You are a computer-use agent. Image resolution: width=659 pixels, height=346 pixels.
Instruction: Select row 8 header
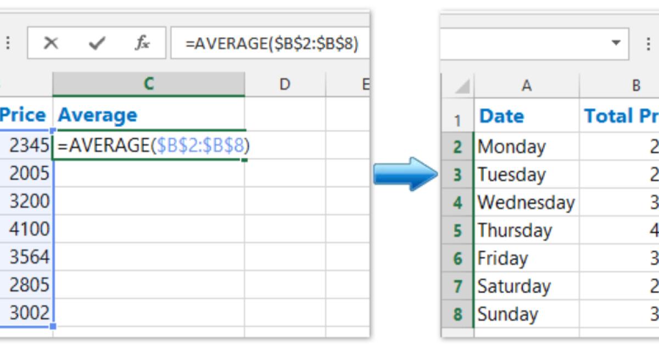click(457, 314)
